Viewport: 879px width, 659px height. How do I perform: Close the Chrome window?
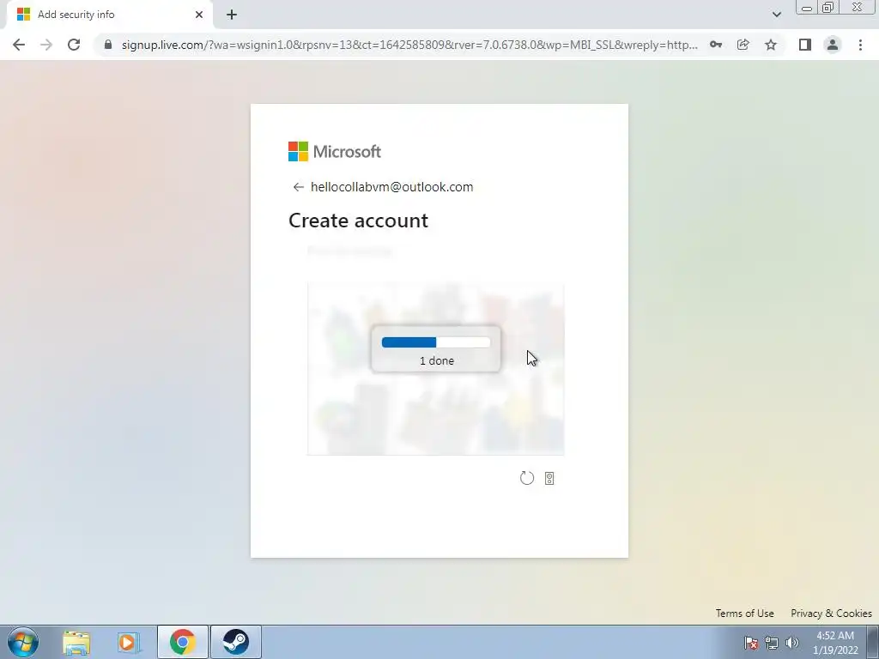(858, 8)
